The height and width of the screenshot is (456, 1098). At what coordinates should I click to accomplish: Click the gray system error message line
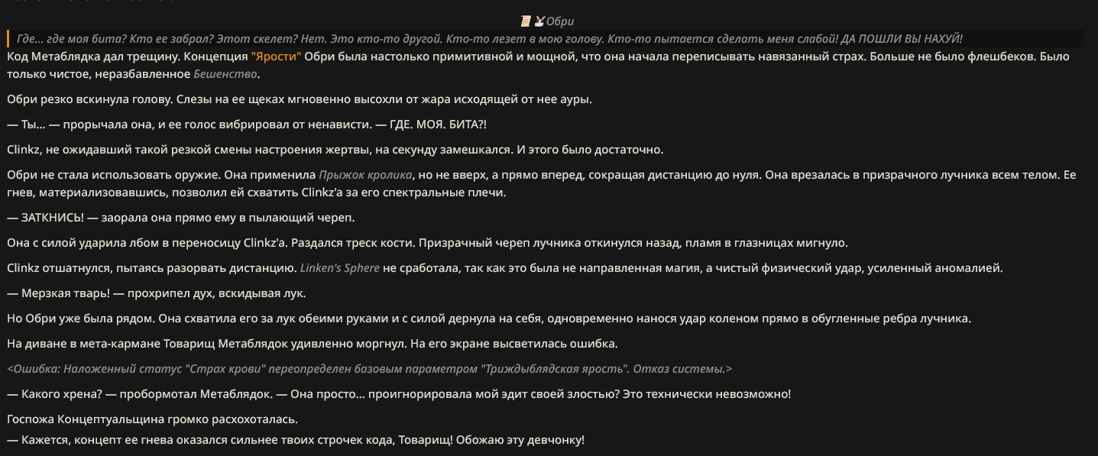click(x=370, y=369)
